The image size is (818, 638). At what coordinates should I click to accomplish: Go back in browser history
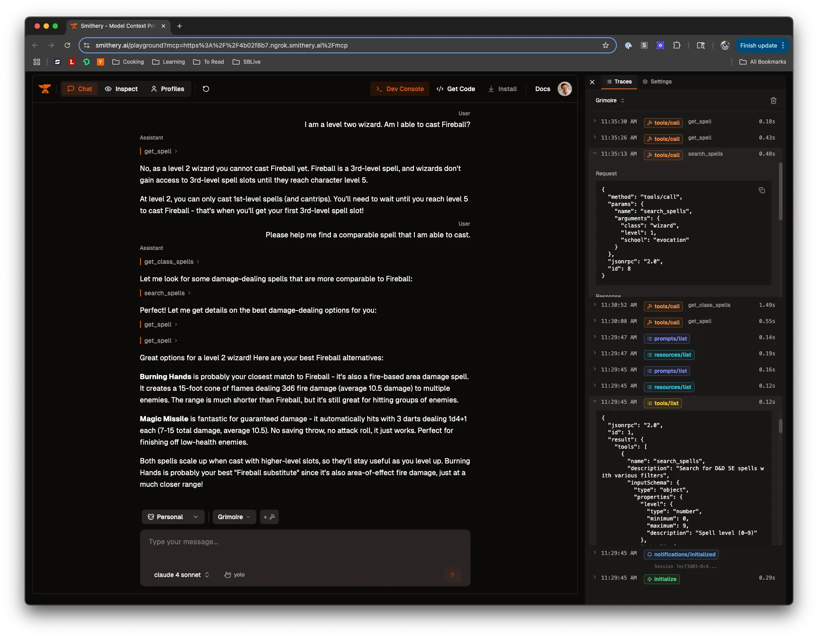[35, 45]
